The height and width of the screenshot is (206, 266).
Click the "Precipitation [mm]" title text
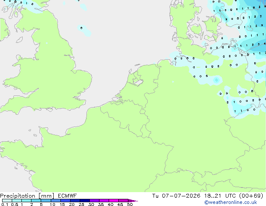27,196
